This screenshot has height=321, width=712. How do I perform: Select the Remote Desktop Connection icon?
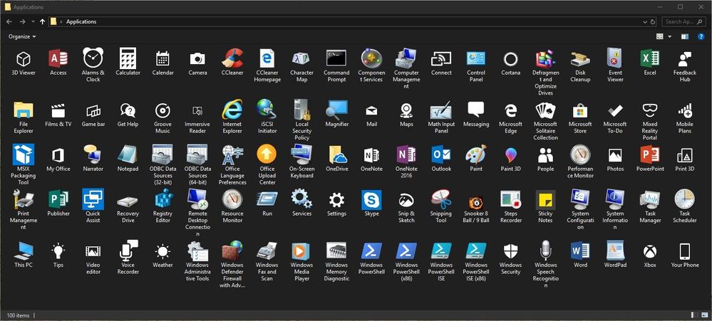[x=197, y=199]
